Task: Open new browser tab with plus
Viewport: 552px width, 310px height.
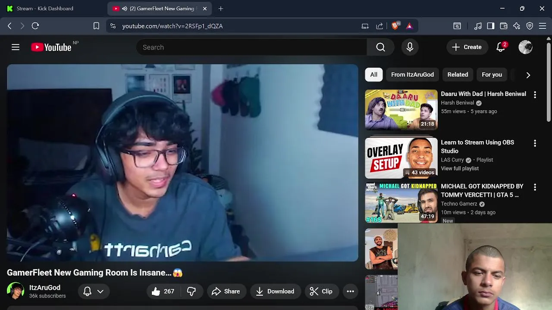Action: [221, 9]
